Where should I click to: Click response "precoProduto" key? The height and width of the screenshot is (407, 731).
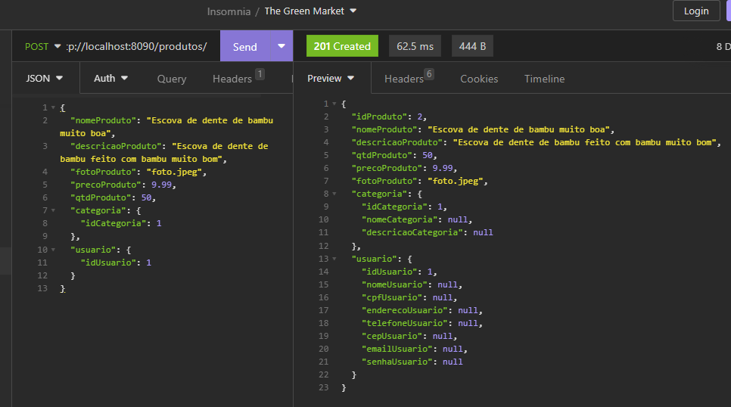[387, 168]
